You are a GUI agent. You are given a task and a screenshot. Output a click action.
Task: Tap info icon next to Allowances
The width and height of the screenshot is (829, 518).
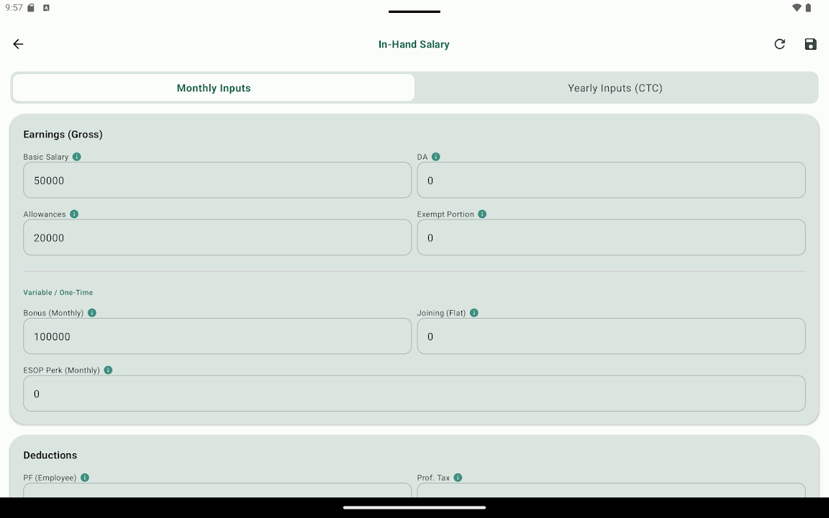click(74, 214)
